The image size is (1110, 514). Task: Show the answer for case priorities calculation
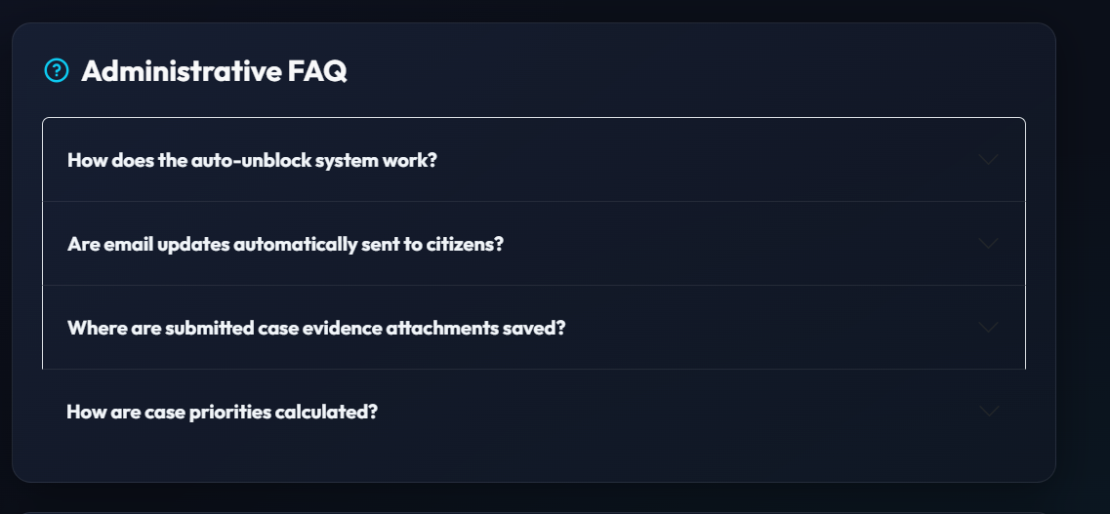pyautogui.click(x=534, y=411)
